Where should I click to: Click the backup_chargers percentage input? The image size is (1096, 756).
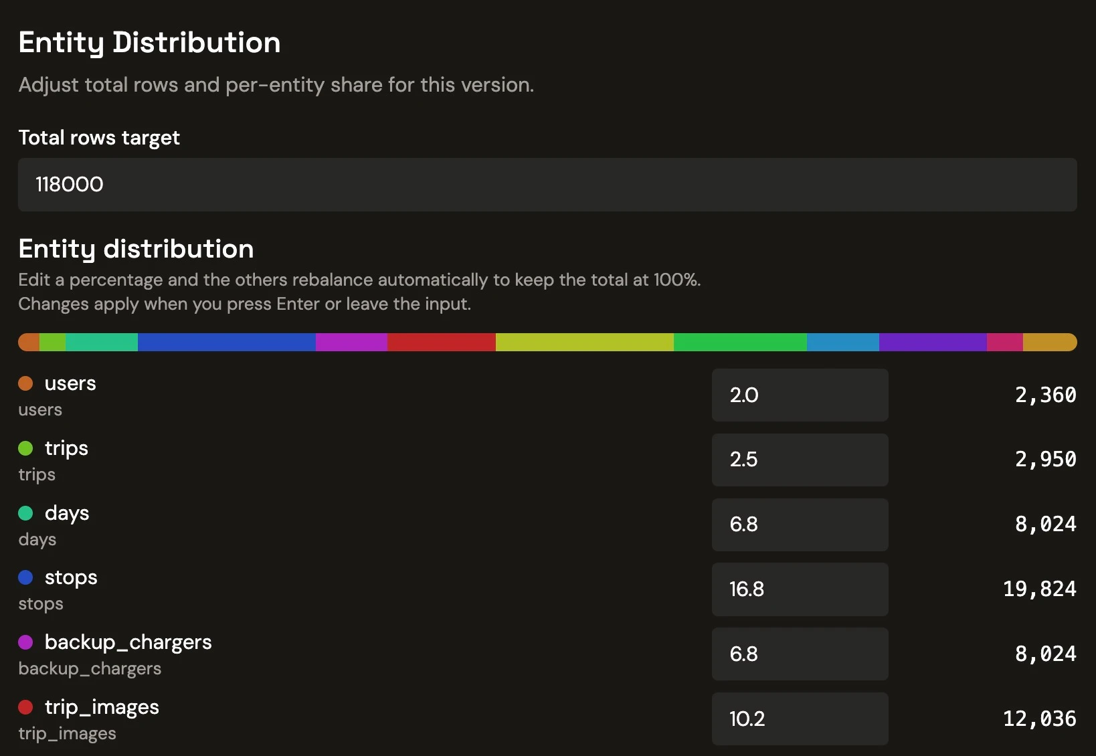tap(800, 654)
